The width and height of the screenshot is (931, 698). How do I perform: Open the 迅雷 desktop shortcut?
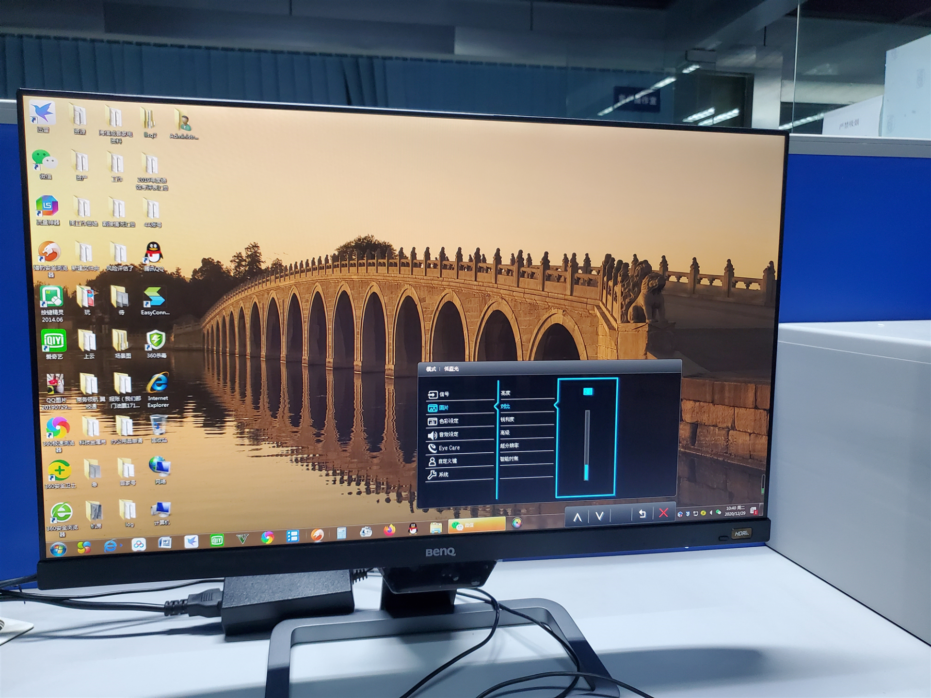coord(43,116)
